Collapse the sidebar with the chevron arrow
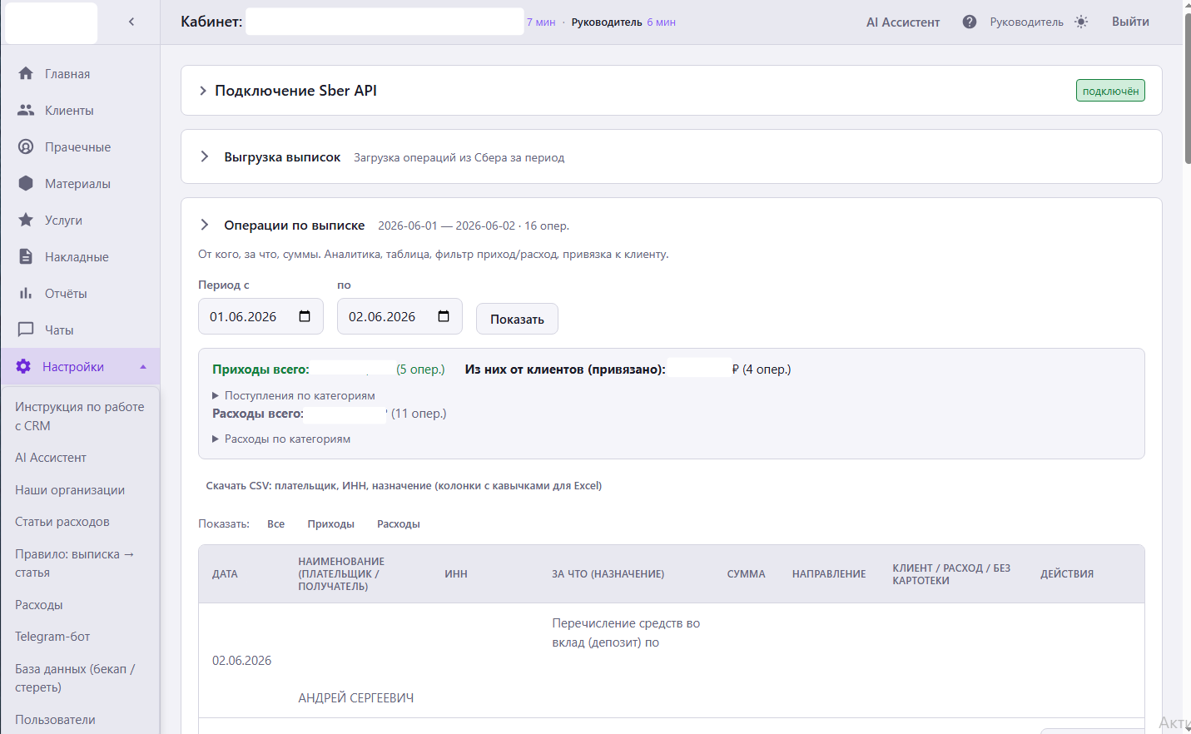 pos(132,22)
